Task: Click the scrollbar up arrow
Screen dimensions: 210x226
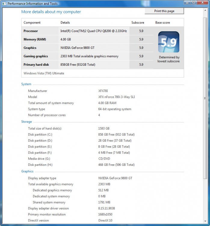Action: 205,10
